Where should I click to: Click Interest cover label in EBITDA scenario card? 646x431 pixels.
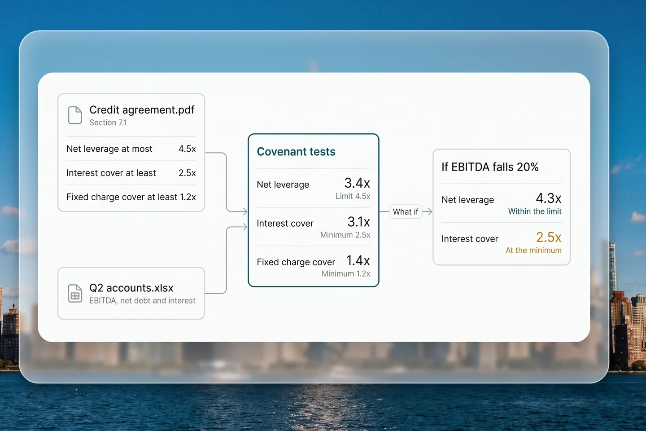(x=470, y=239)
